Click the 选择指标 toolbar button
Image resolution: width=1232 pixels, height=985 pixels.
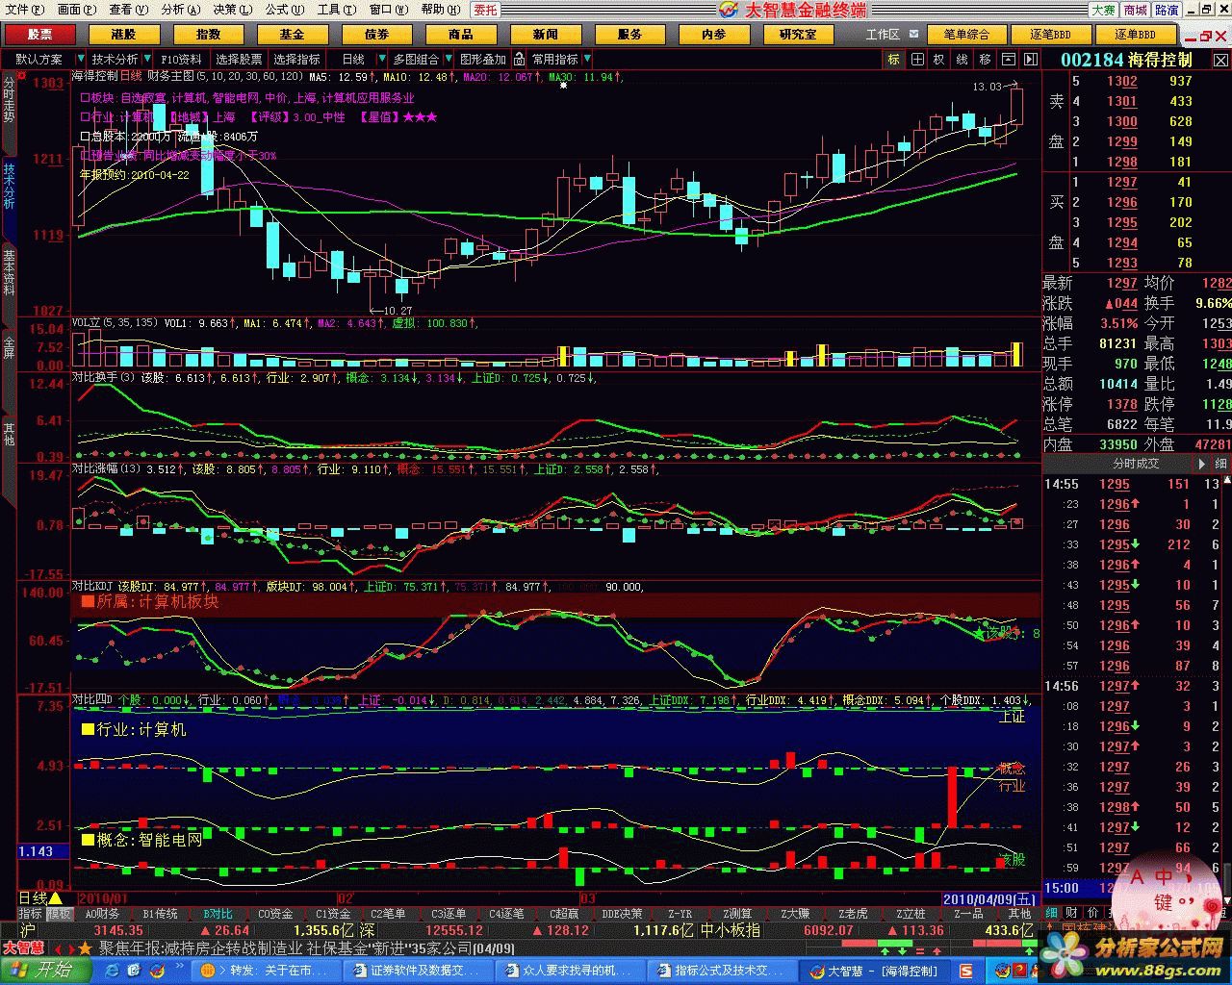tap(296, 60)
